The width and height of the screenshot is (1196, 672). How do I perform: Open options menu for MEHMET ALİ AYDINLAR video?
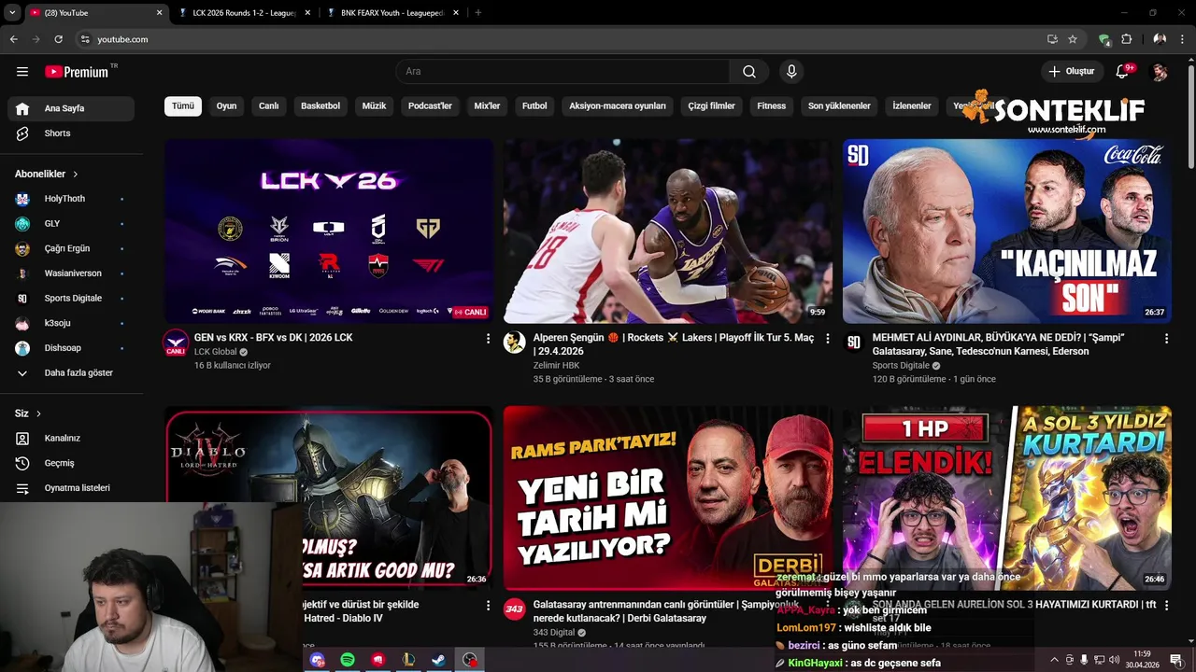pyautogui.click(x=1166, y=339)
